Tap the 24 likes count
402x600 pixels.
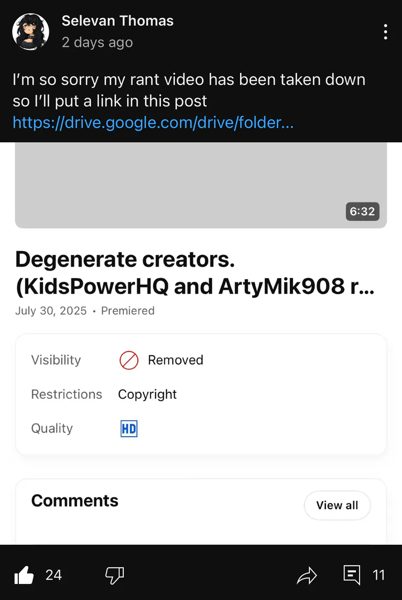click(x=54, y=575)
